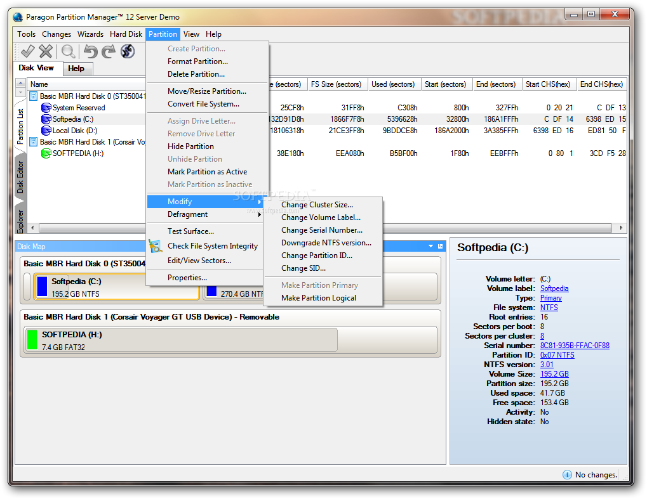Click the serial number 8C81-935B-FFAC-0F88 link
Image resolution: width=647 pixels, height=499 pixels.
575,346
